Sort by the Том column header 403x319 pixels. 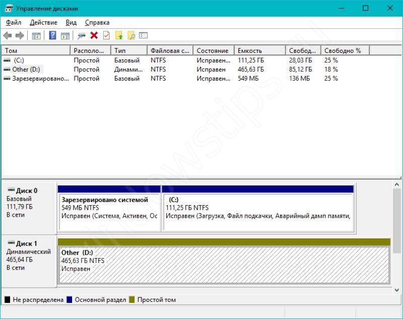(36, 50)
